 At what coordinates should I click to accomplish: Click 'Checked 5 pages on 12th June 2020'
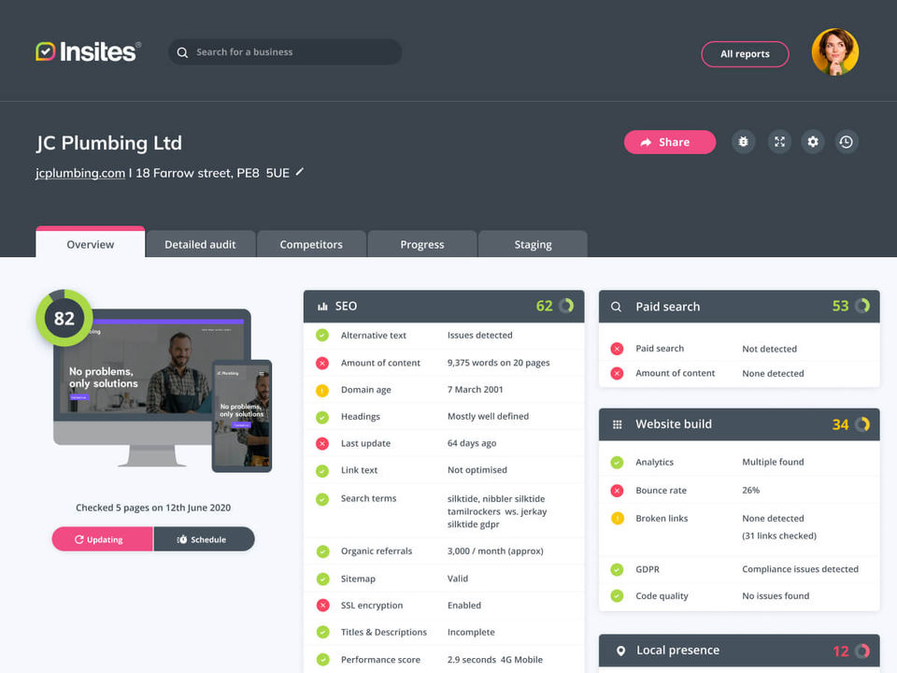[153, 508]
